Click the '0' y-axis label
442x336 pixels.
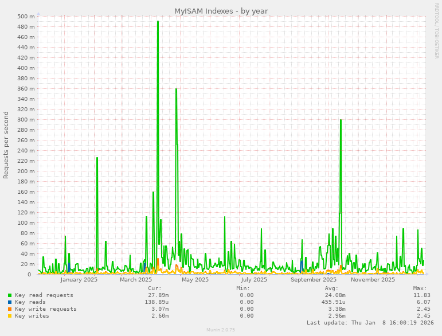(x=29, y=274)
